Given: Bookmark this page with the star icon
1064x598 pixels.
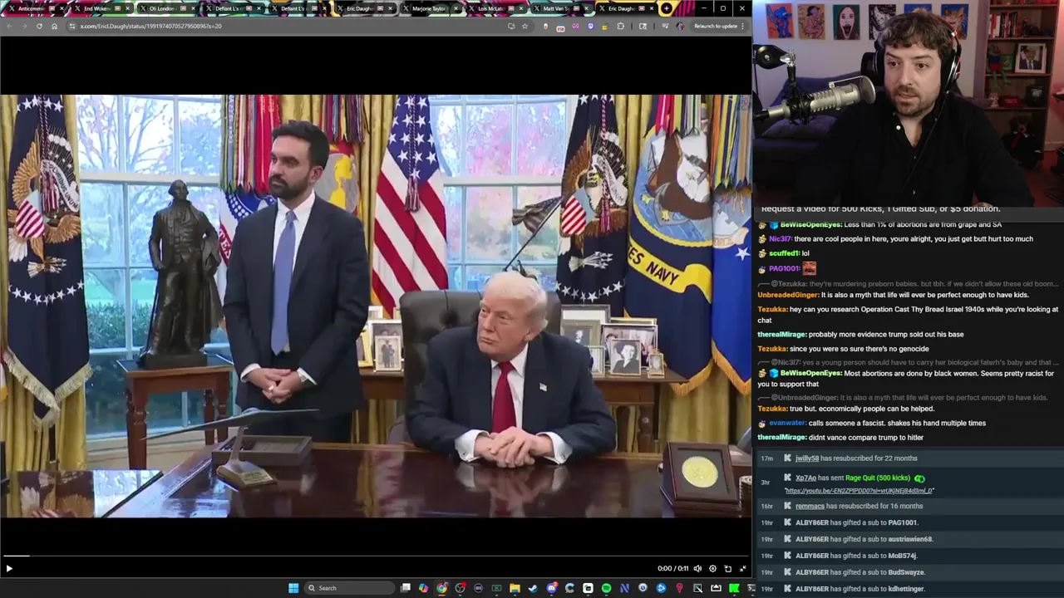Looking at the screenshot, I should point(525,26).
